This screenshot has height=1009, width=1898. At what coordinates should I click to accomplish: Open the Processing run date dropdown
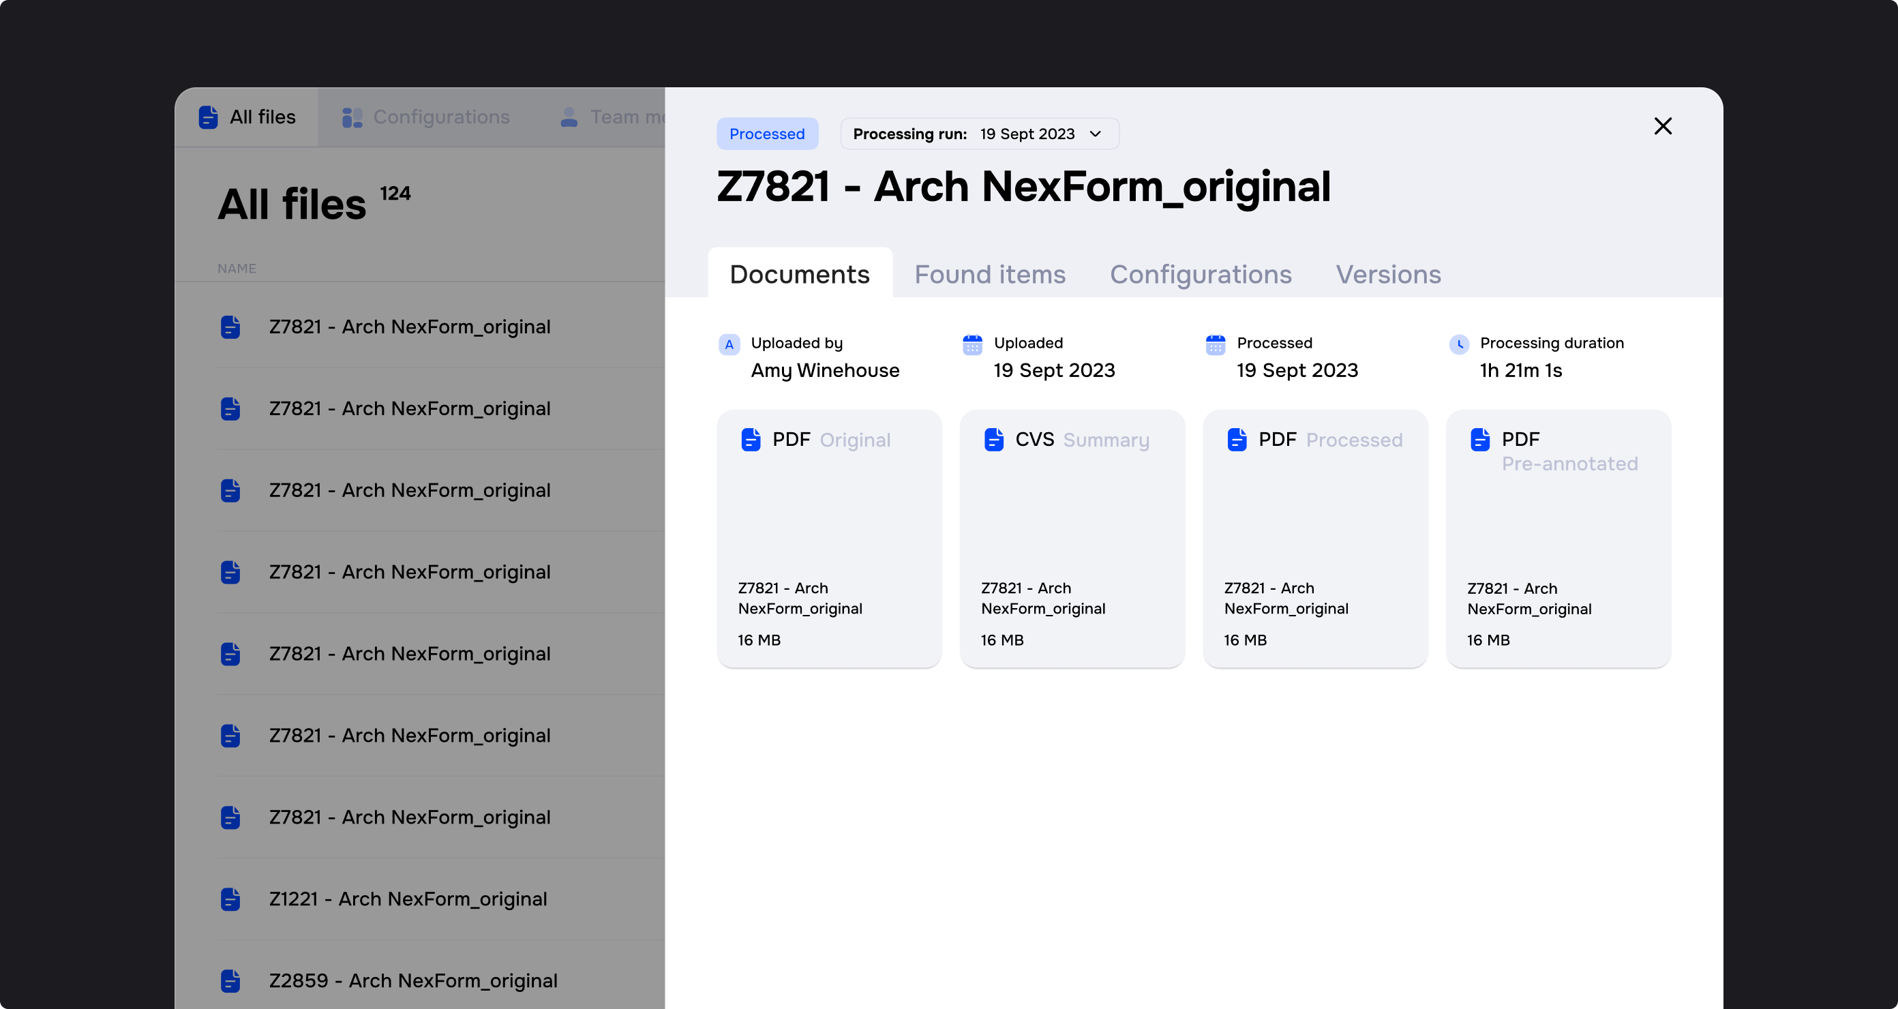[x=979, y=134]
